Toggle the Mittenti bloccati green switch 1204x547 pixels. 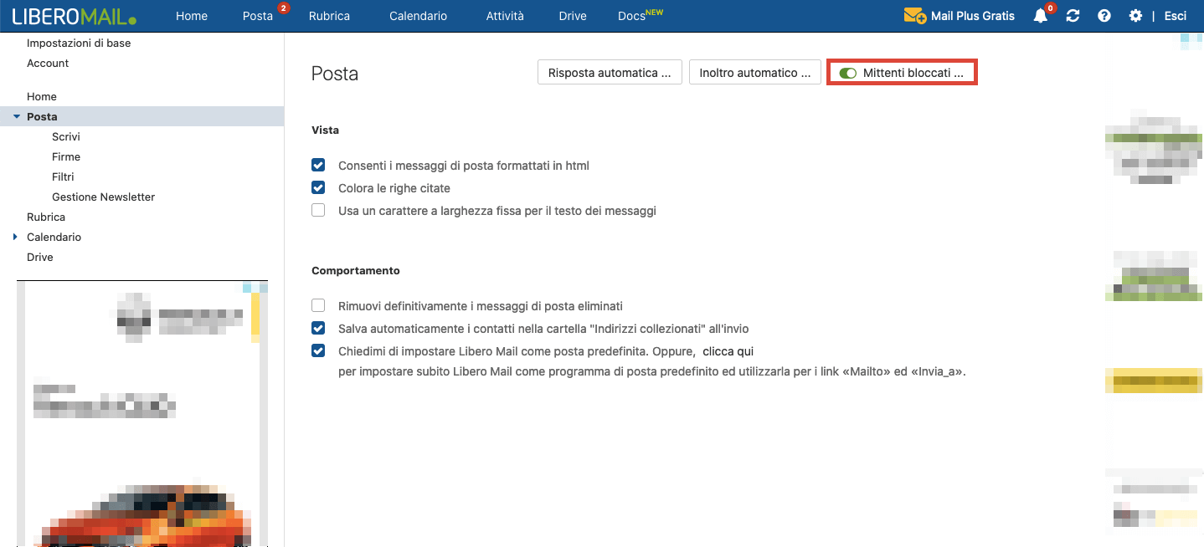click(848, 74)
